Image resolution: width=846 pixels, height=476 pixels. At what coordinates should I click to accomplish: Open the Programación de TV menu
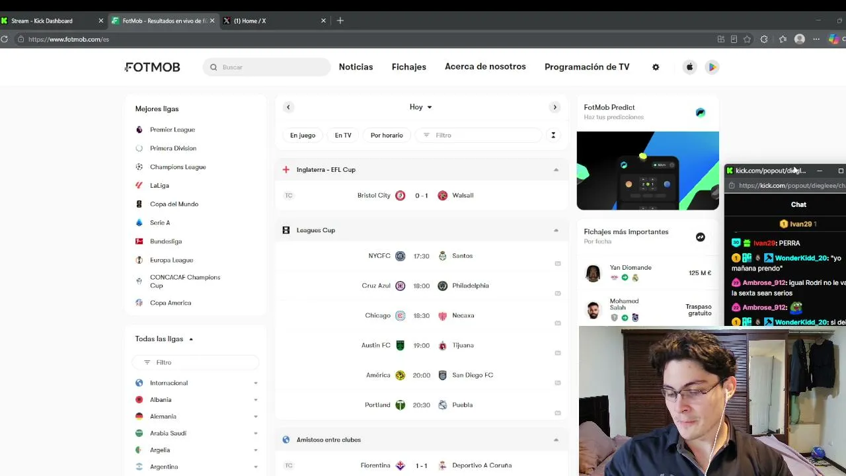(x=587, y=67)
